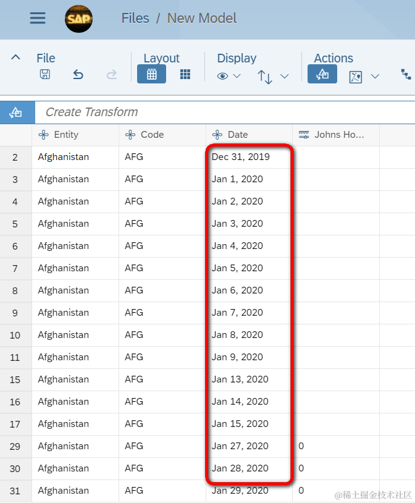Click the dimension icon beside Entity
Viewport: 415px width, 503px height.
pyautogui.click(x=44, y=135)
